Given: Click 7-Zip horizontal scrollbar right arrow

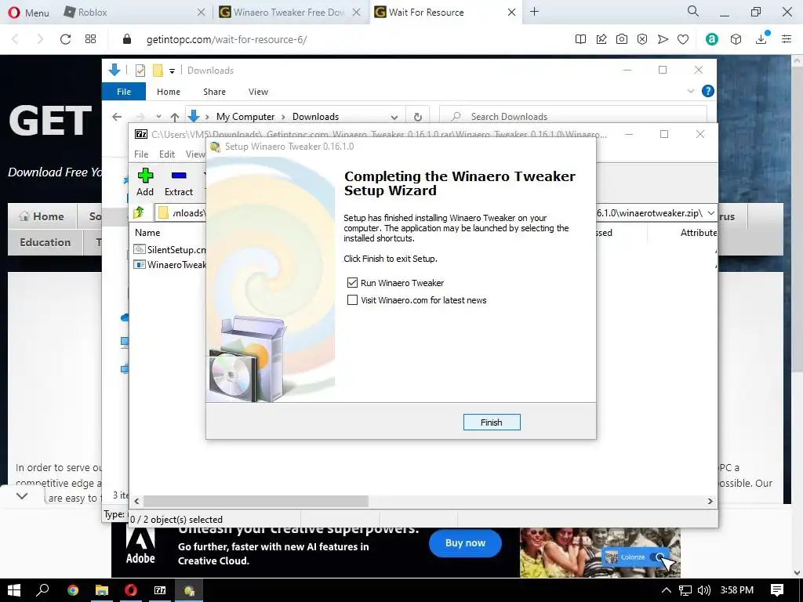Looking at the screenshot, I should pyautogui.click(x=710, y=501).
